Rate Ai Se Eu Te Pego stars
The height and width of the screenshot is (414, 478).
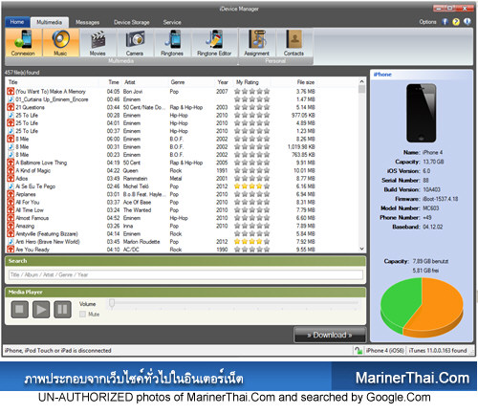pyautogui.click(x=252, y=186)
